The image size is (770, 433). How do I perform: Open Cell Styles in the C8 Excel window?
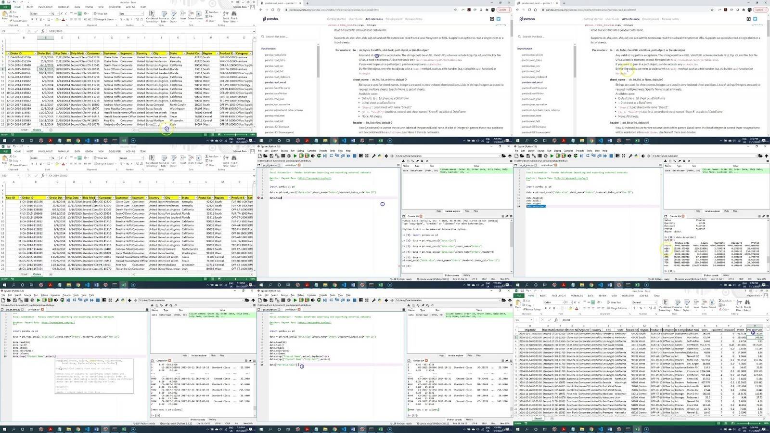pos(173,16)
